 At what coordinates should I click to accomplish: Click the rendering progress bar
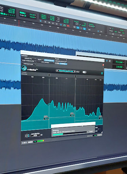pos(70,134)
